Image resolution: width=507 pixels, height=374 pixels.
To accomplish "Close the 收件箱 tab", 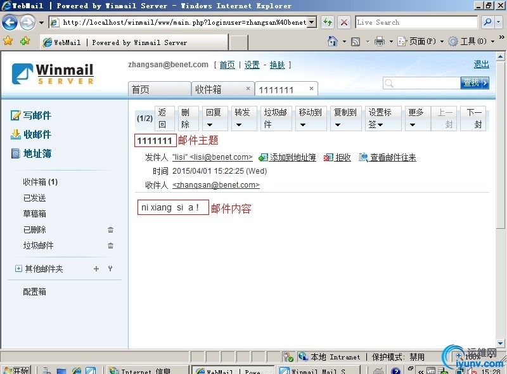I will 248,88.
